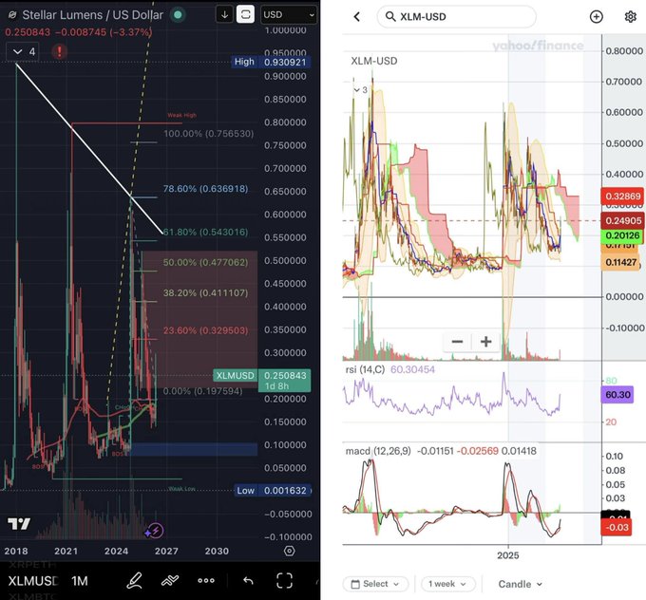Select the XLMUSD symbol label in bottom toolbar
646x600 pixels.
pos(33,581)
